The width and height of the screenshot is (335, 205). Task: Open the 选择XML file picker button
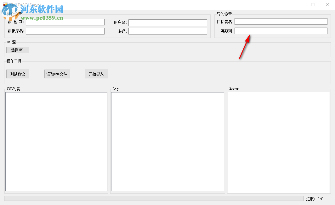click(x=18, y=50)
